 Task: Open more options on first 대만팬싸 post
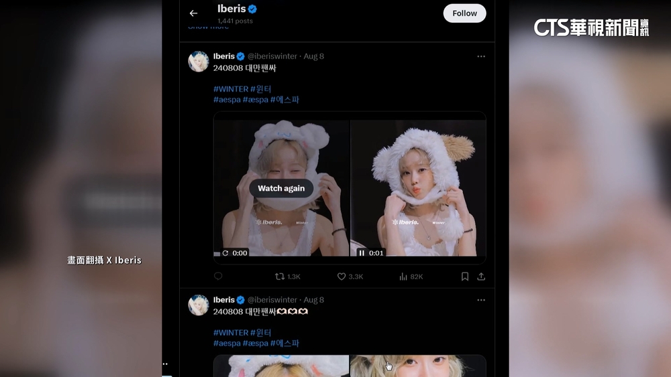point(481,57)
